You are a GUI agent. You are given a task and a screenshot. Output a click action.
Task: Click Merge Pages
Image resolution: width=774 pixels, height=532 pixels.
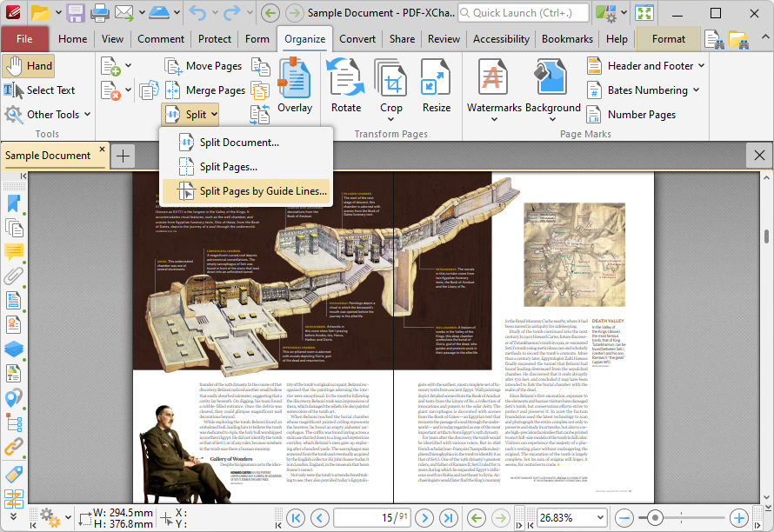(x=205, y=90)
